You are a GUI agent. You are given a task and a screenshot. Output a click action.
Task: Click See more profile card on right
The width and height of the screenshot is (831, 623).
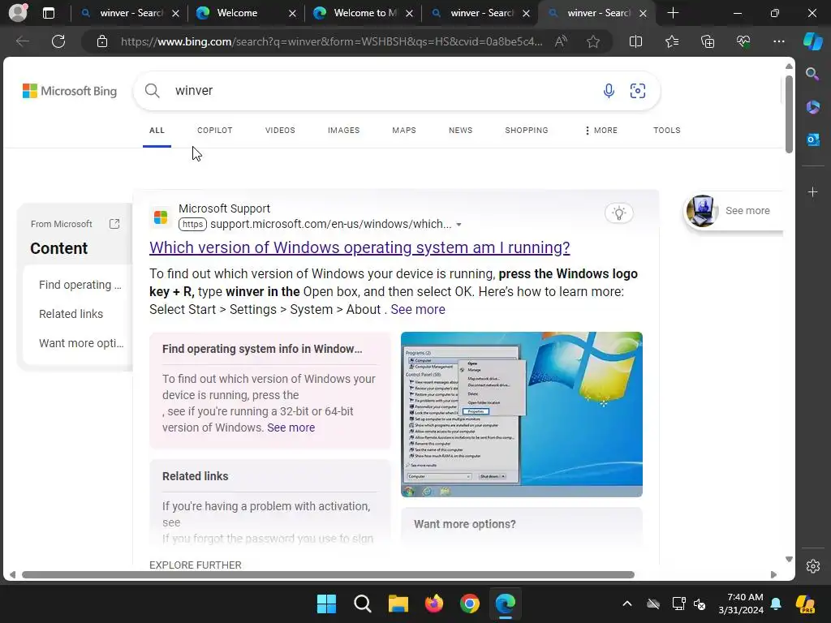click(x=734, y=211)
